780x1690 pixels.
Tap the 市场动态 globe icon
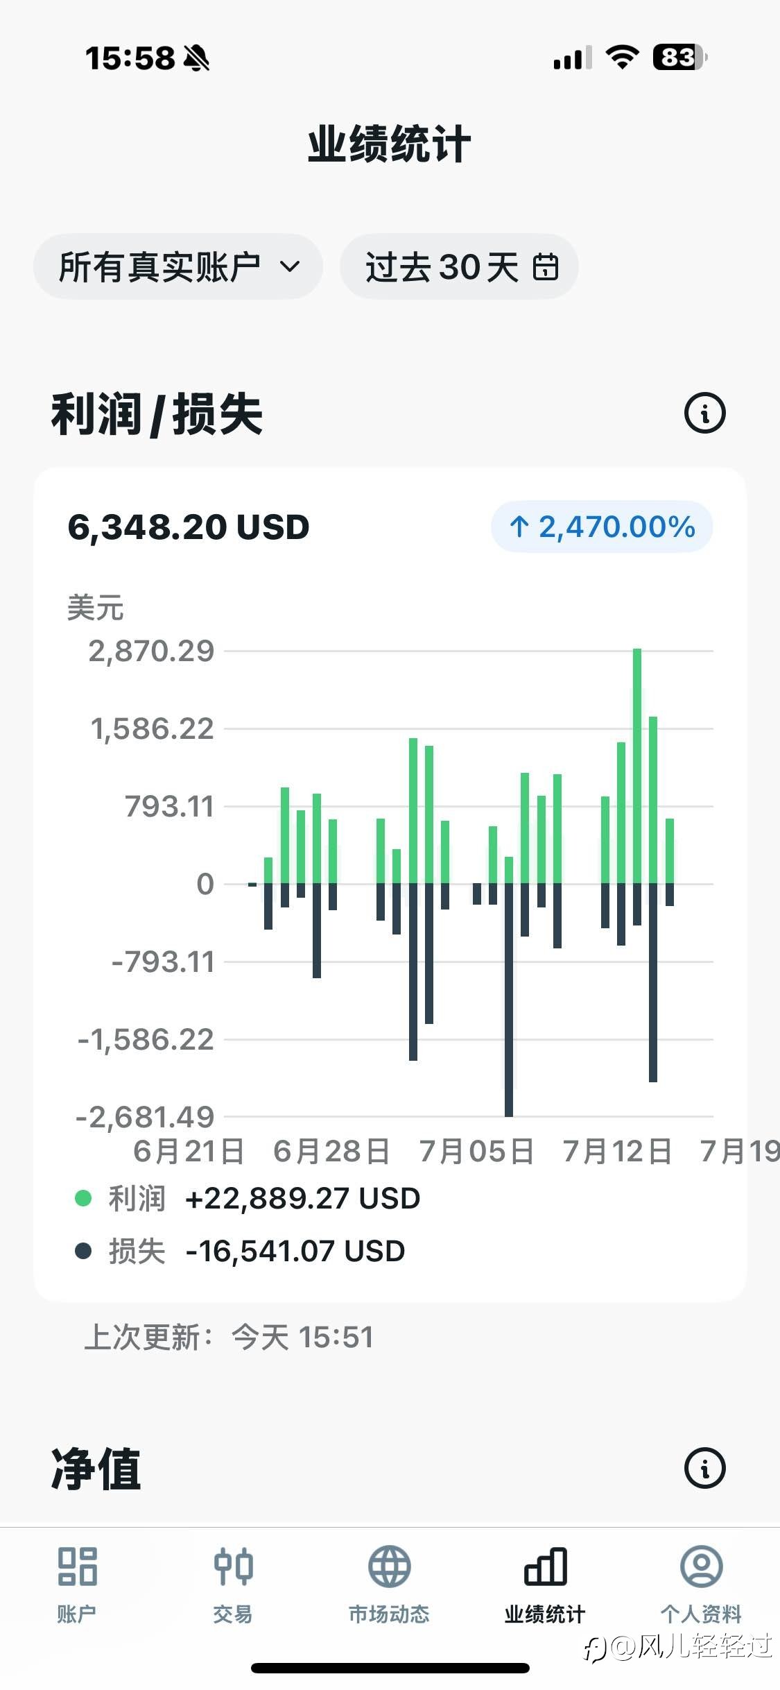[389, 1567]
